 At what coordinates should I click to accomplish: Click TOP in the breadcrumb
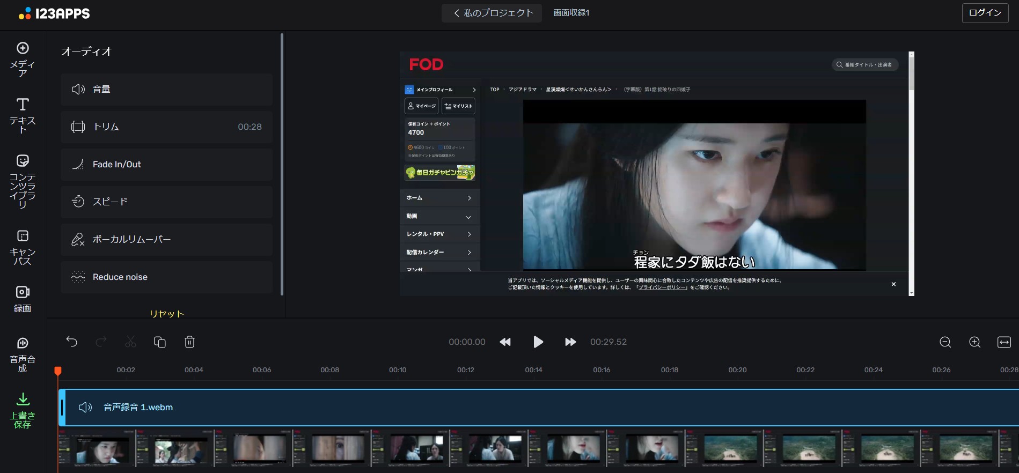pos(495,90)
